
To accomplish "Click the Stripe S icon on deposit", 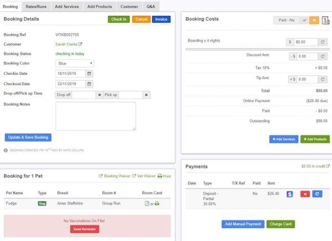I will [289, 194].
